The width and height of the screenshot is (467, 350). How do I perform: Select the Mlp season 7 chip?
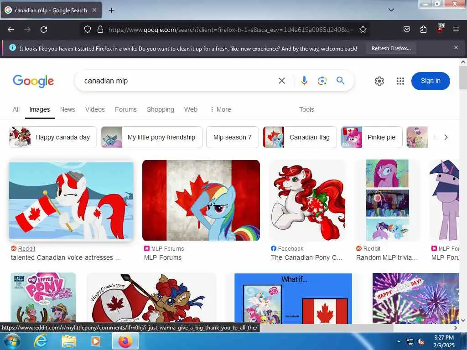tap(232, 137)
